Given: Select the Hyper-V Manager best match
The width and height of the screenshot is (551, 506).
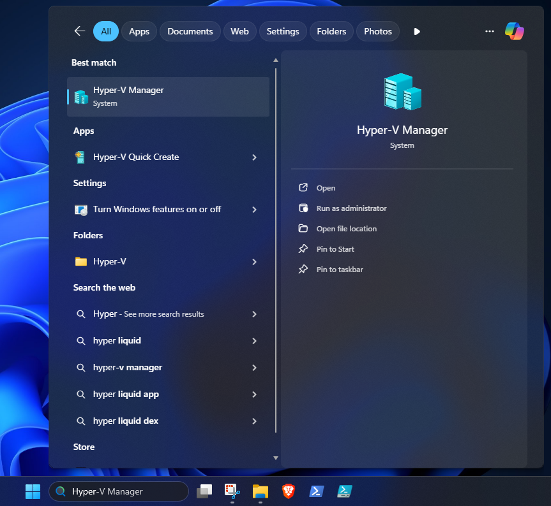Looking at the screenshot, I should coord(168,96).
